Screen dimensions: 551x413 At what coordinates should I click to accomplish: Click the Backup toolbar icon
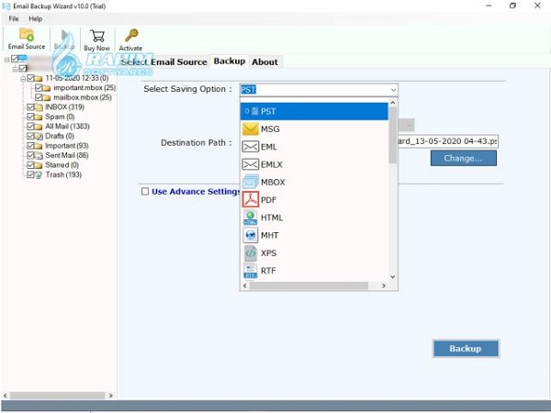point(64,36)
